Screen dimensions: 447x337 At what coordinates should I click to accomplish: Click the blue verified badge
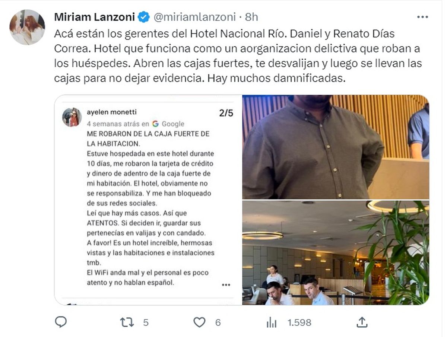pyautogui.click(x=144, y=17)
